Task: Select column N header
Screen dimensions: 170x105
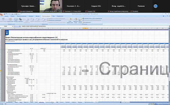Action: [x=85, y=28]
